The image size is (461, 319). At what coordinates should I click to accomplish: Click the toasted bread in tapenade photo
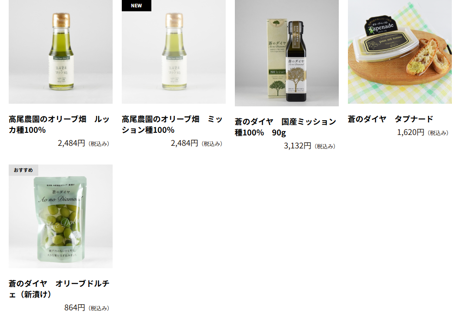(429, 57)
